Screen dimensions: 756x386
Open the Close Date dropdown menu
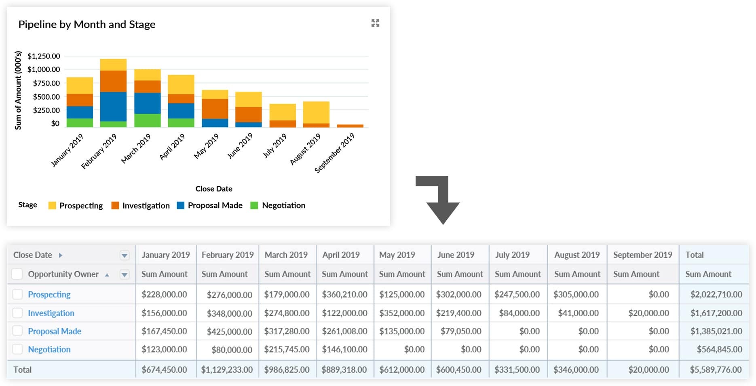(x=125, y=255)
